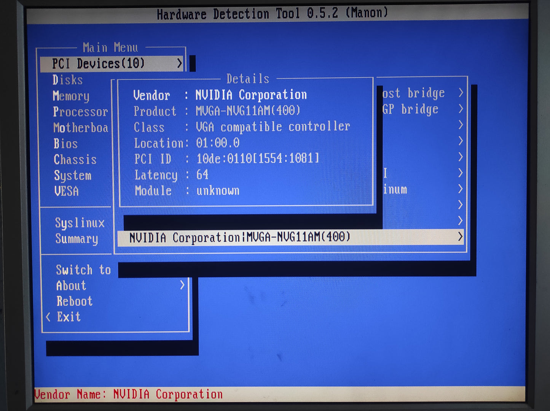Click the back arrow left of Exit
Image resolution: width=550 pixels, height=411 pixels.
(x=48, y=317)
